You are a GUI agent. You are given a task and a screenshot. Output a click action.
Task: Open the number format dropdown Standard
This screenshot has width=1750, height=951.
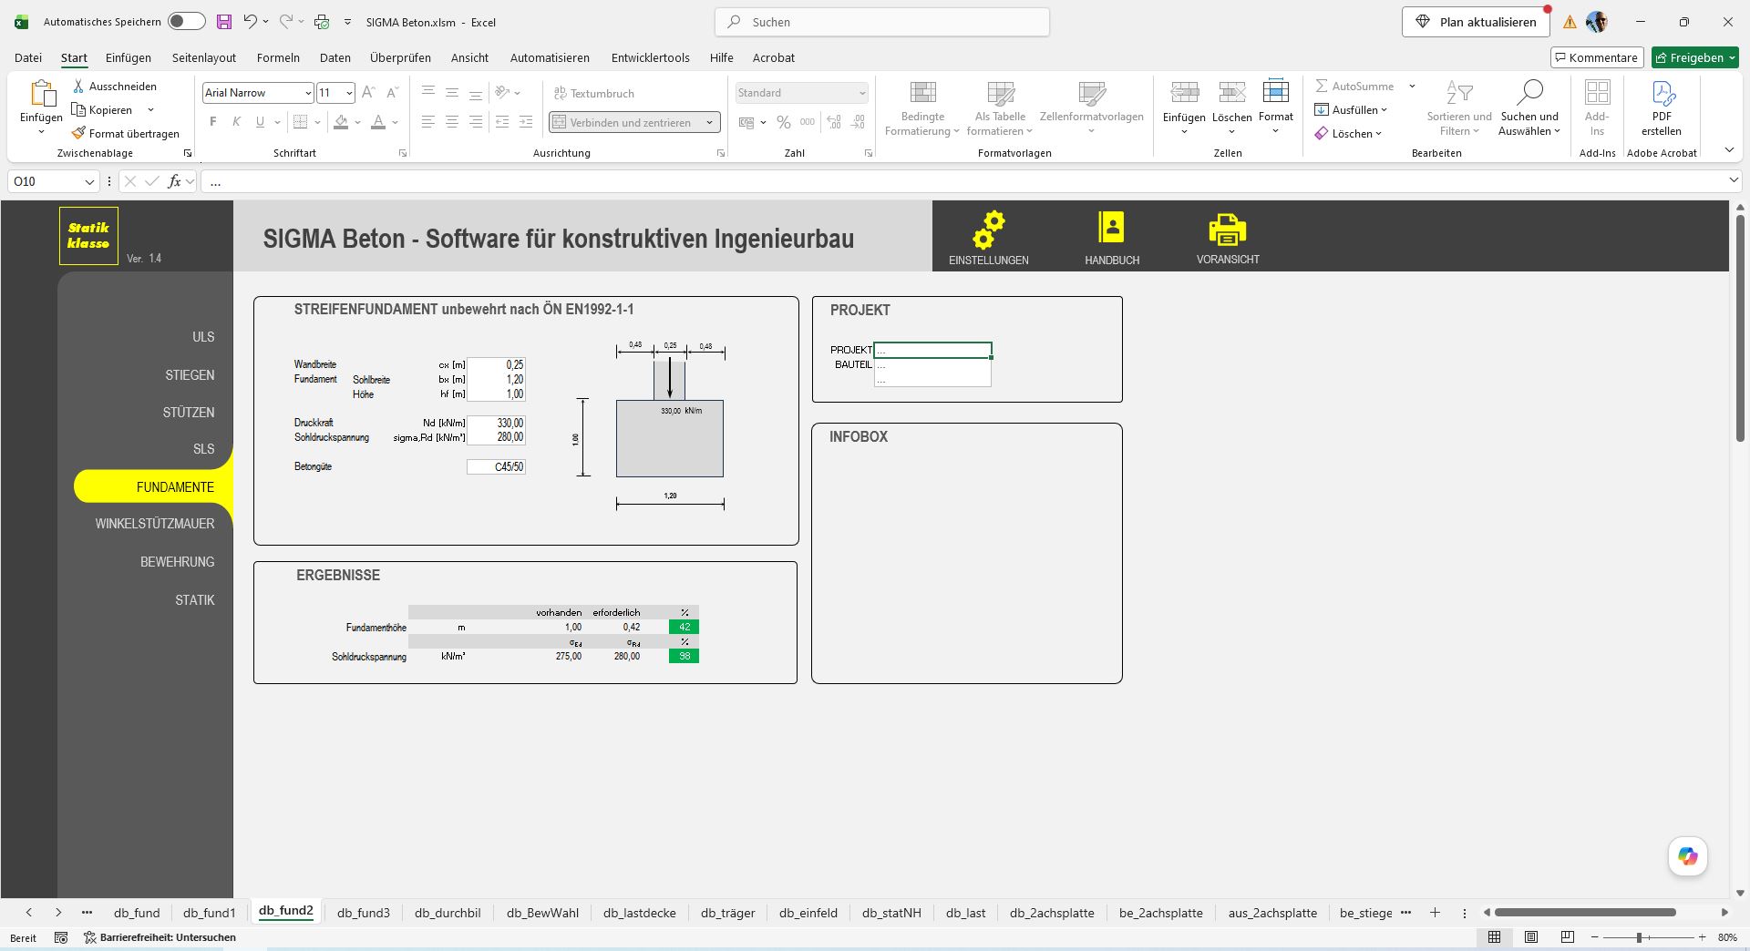pos(861,93)
